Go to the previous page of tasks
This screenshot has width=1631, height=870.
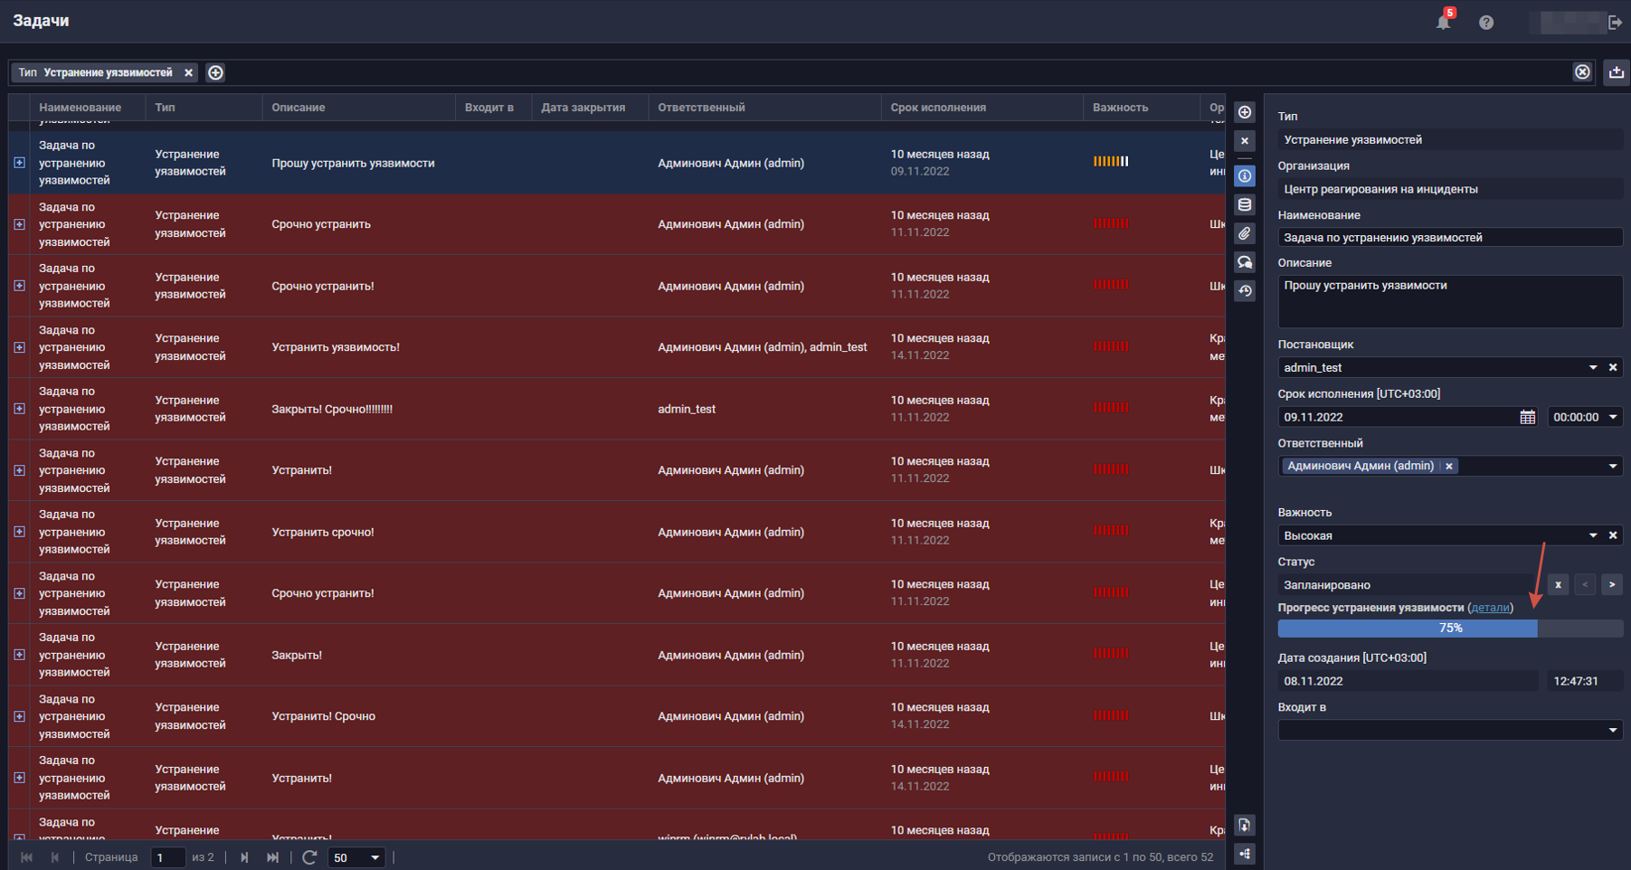click(x=54, y=857)
